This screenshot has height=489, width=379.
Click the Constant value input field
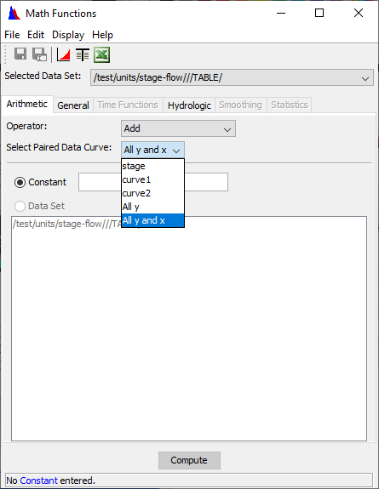[153, 182]
